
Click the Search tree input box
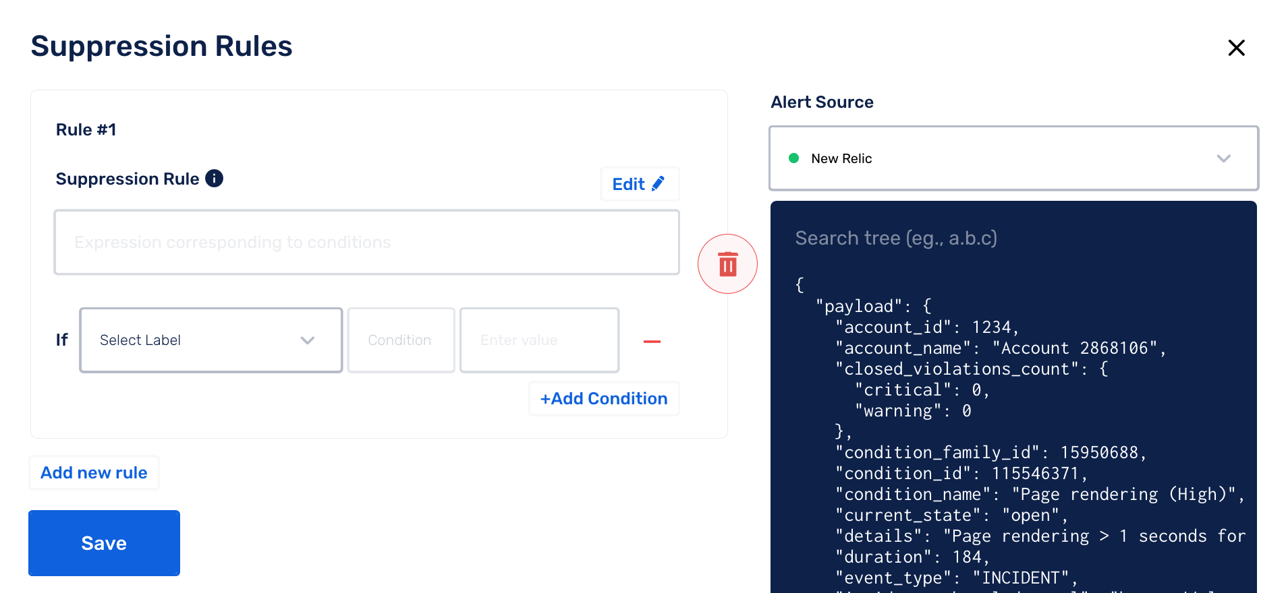coord(1012,238)
